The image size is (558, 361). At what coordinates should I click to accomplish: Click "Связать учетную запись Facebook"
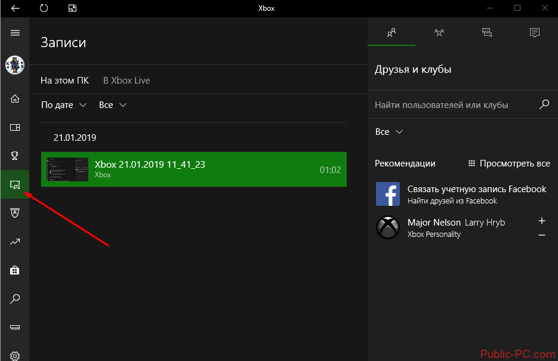point(476,189)
